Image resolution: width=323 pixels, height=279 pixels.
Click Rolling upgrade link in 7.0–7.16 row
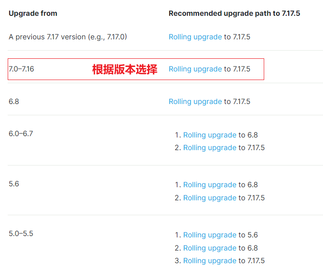pos(195,69)
